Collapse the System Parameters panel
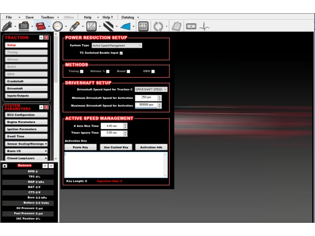This screenshot has height=236, width=315. [41, 107]
